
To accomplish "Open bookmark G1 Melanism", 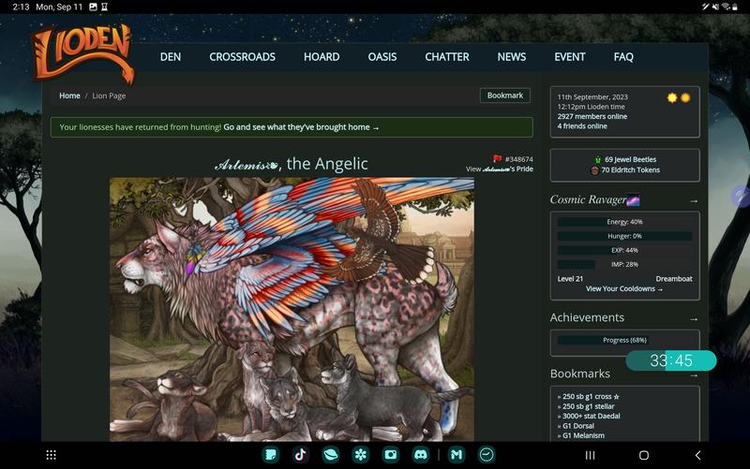I will click(x=583, y=435).
